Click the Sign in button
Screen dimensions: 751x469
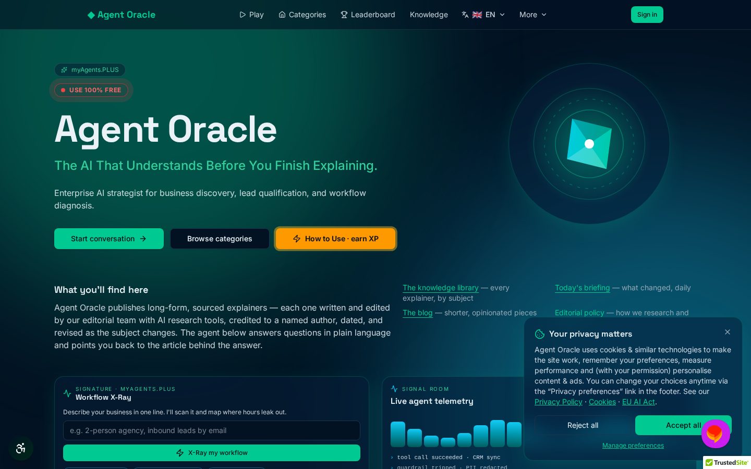pos(647,15)
